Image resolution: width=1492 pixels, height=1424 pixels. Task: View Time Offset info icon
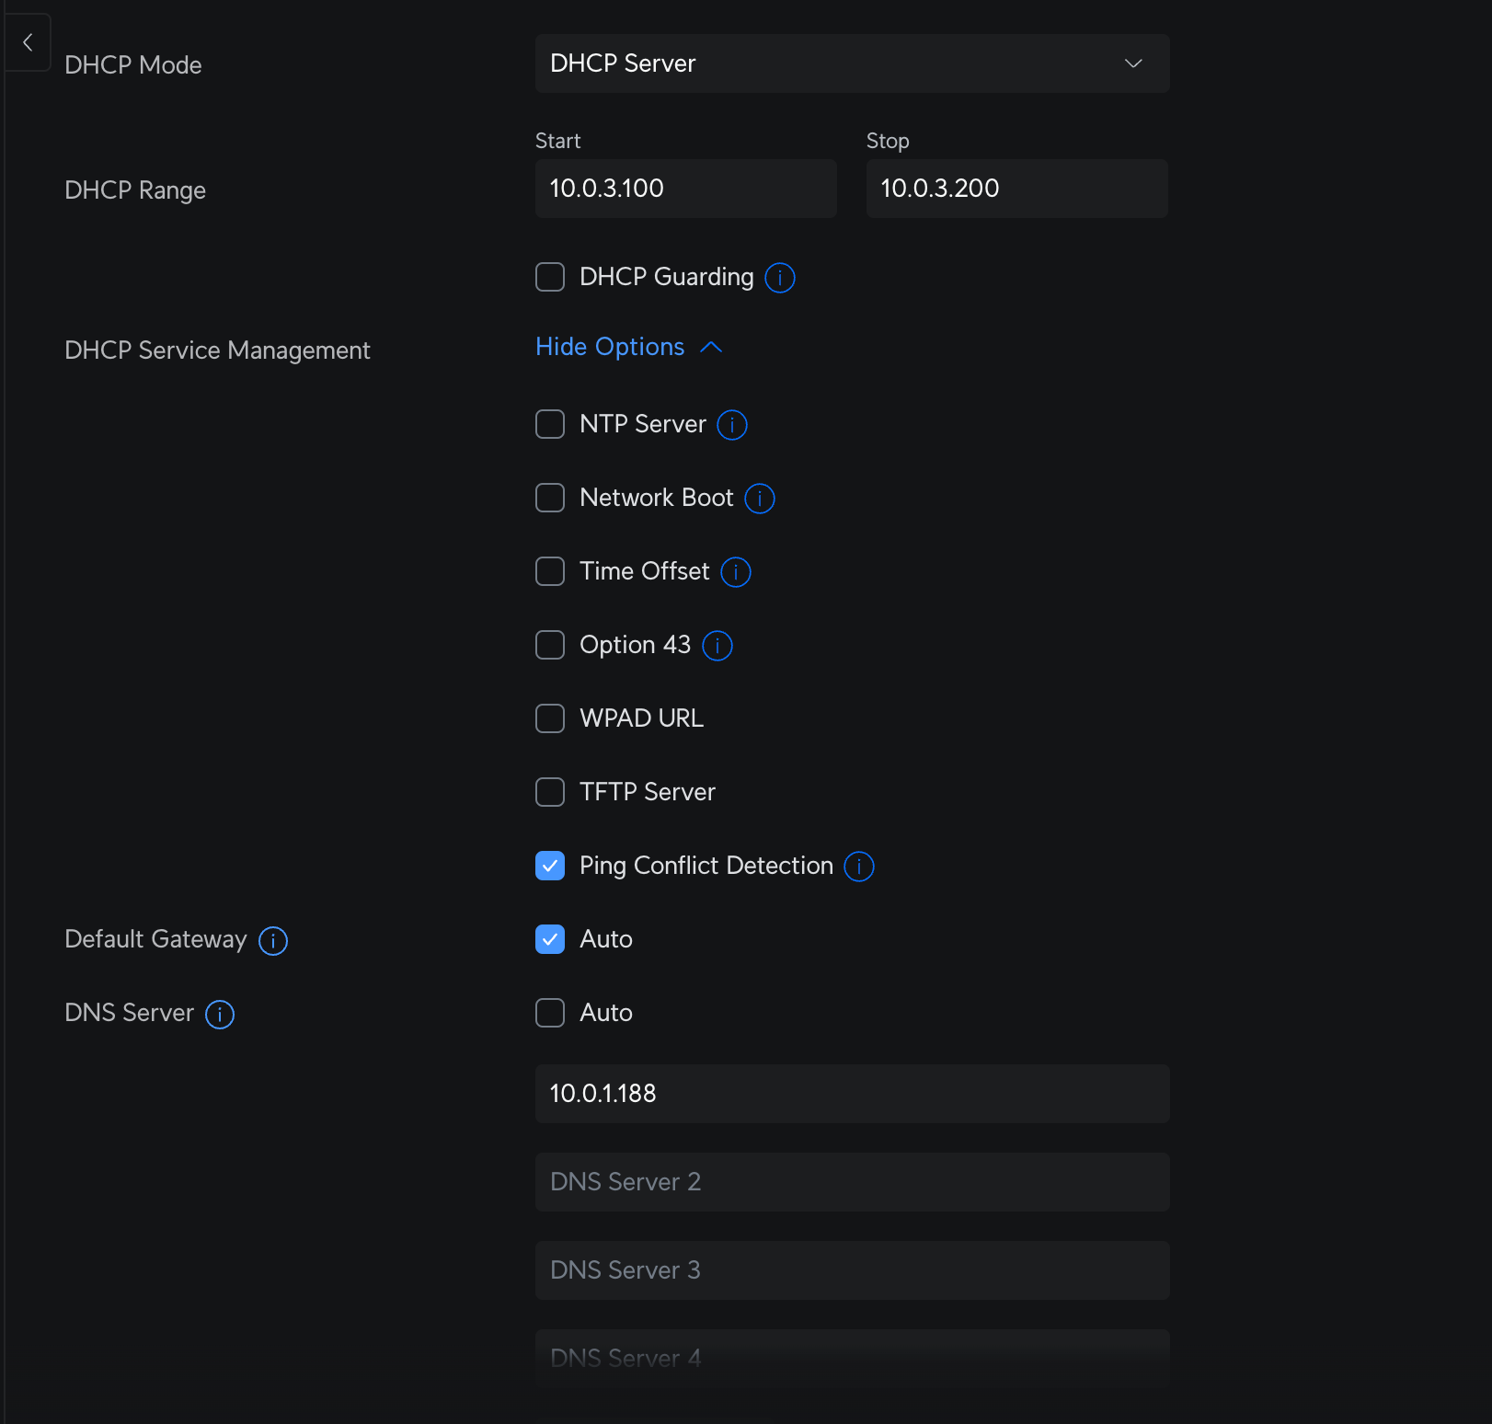coord(735,571)
